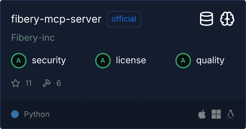Click the tools count of 6

(59, 84)
